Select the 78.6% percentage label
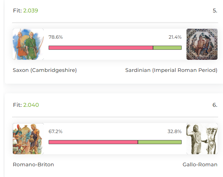The width and height of the screenshot is (223, 177). pos(55,37)
